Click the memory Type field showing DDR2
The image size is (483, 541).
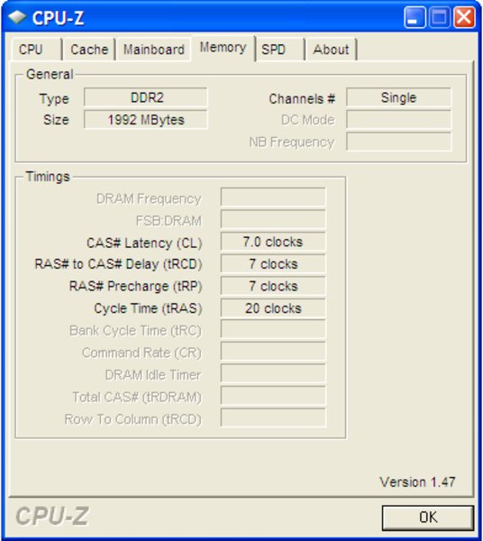[x=146, y=97]
